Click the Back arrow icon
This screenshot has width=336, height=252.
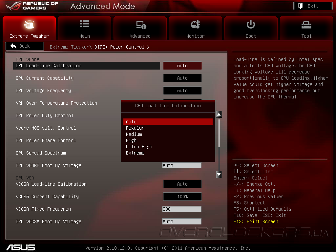pyautogui.click(x=13, y=46)
